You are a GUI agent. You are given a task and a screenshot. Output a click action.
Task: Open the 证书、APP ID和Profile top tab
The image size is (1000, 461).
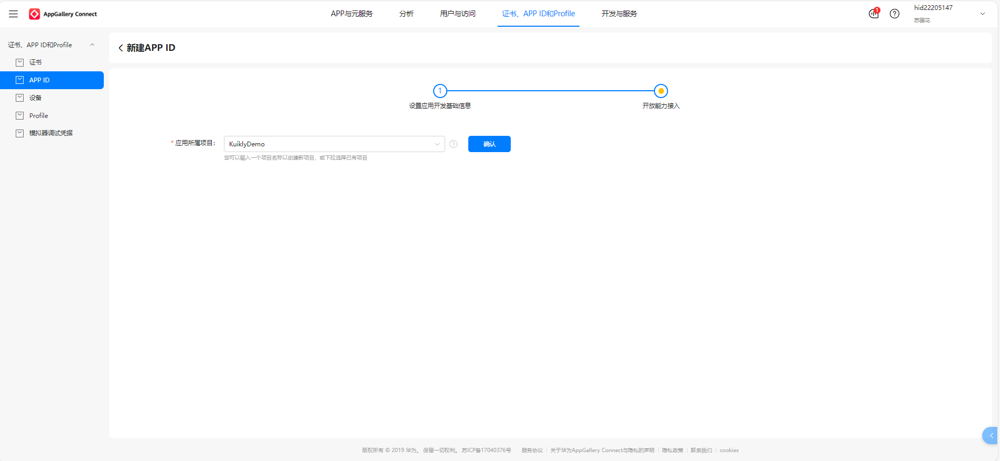[539, 14]
